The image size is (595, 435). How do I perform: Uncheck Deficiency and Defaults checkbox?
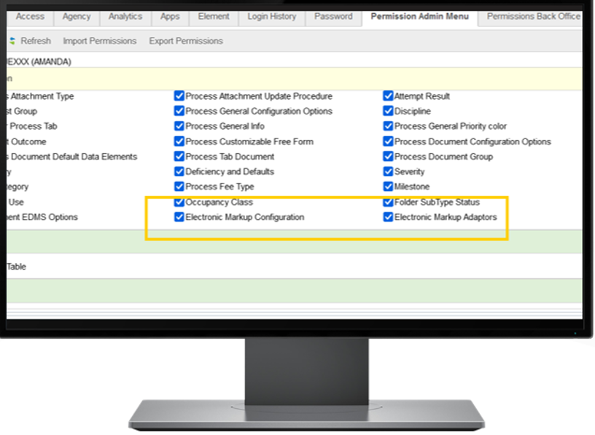pos(179,171)
